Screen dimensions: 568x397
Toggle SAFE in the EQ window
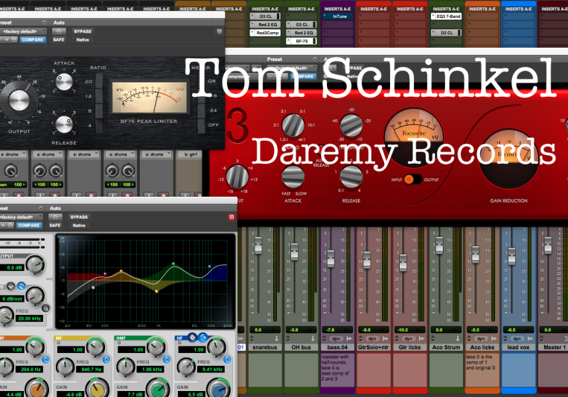(x=55, y=226)
